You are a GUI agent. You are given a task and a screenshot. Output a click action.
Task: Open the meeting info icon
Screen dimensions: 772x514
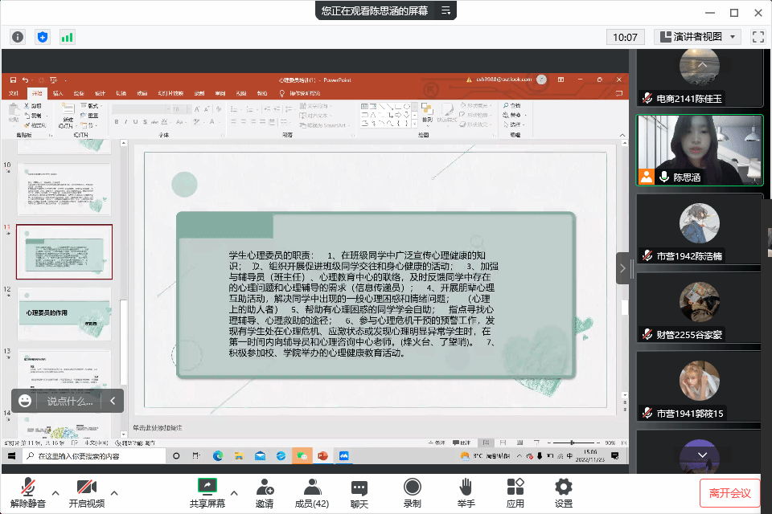(x=18, y=37)
